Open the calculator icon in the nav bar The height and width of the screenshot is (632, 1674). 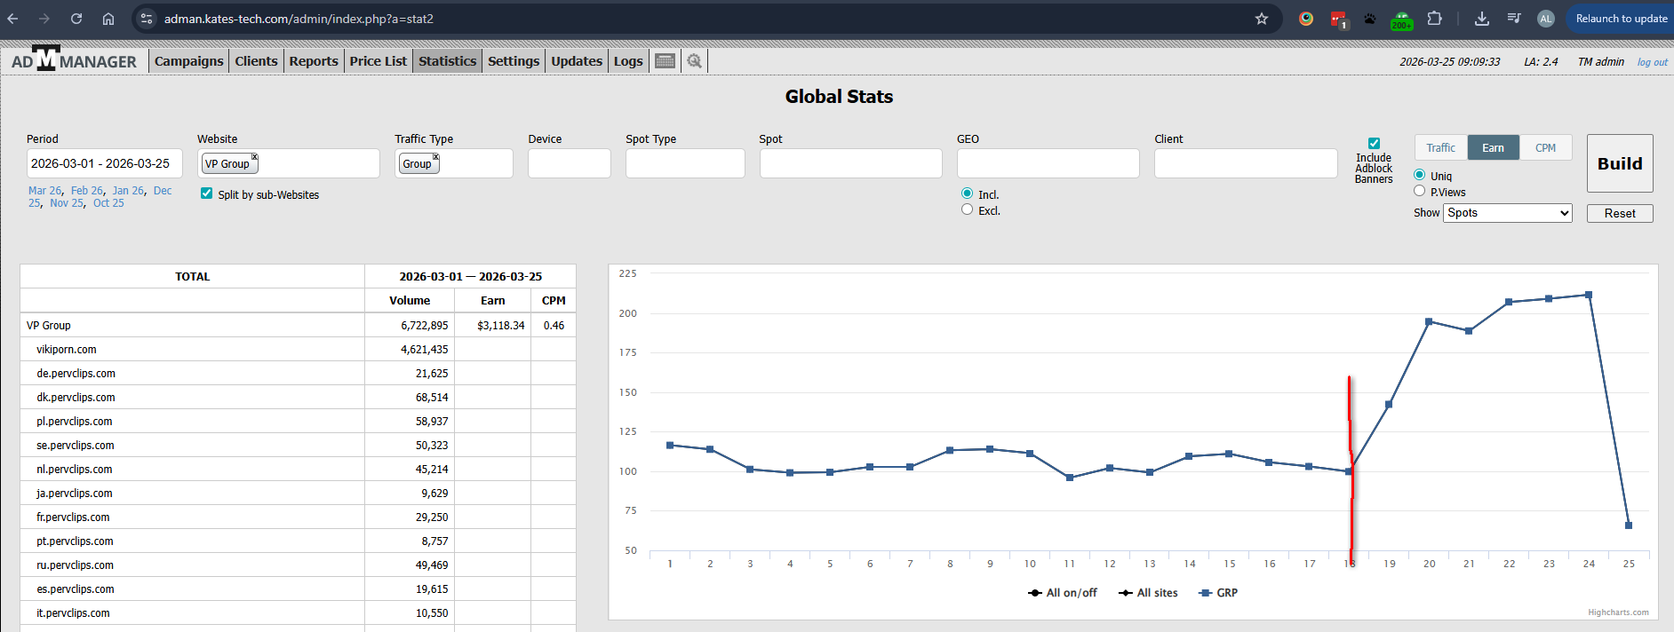(665, 61)
